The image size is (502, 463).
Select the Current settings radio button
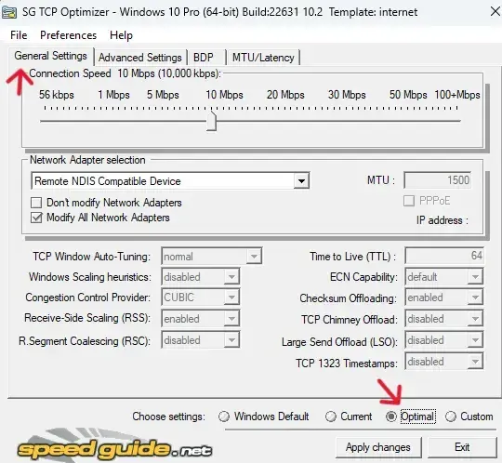pyautogui.click(x=330, y=417)
